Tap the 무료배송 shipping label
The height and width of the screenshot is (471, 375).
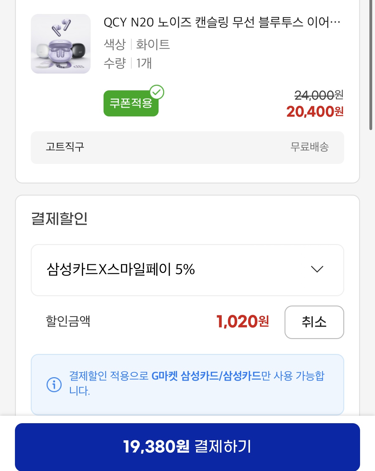pos(309,147)
